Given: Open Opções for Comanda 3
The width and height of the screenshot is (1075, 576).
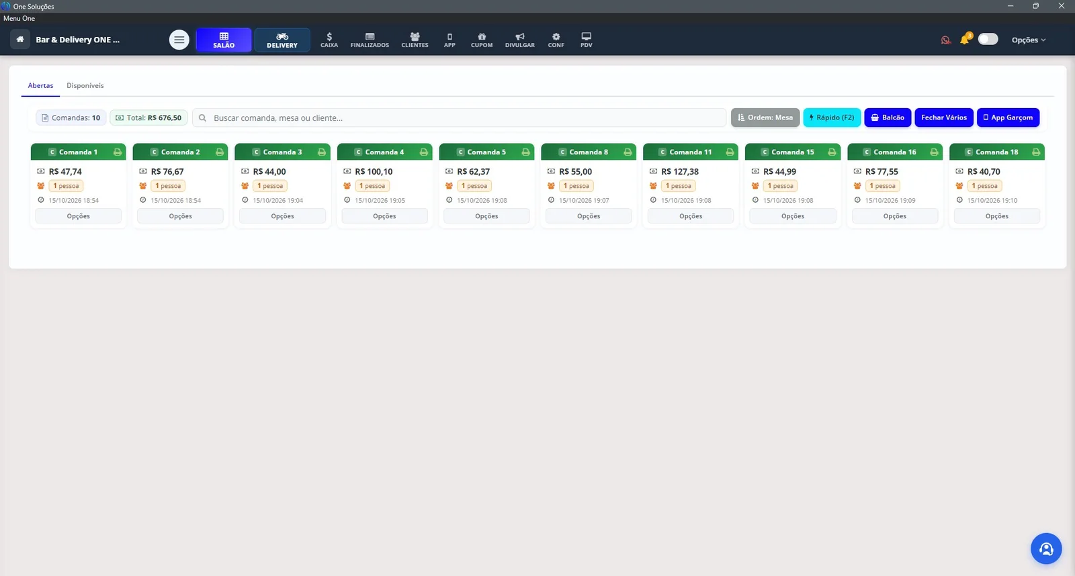Looking at the screenshot, I should (x=283, y=216).
